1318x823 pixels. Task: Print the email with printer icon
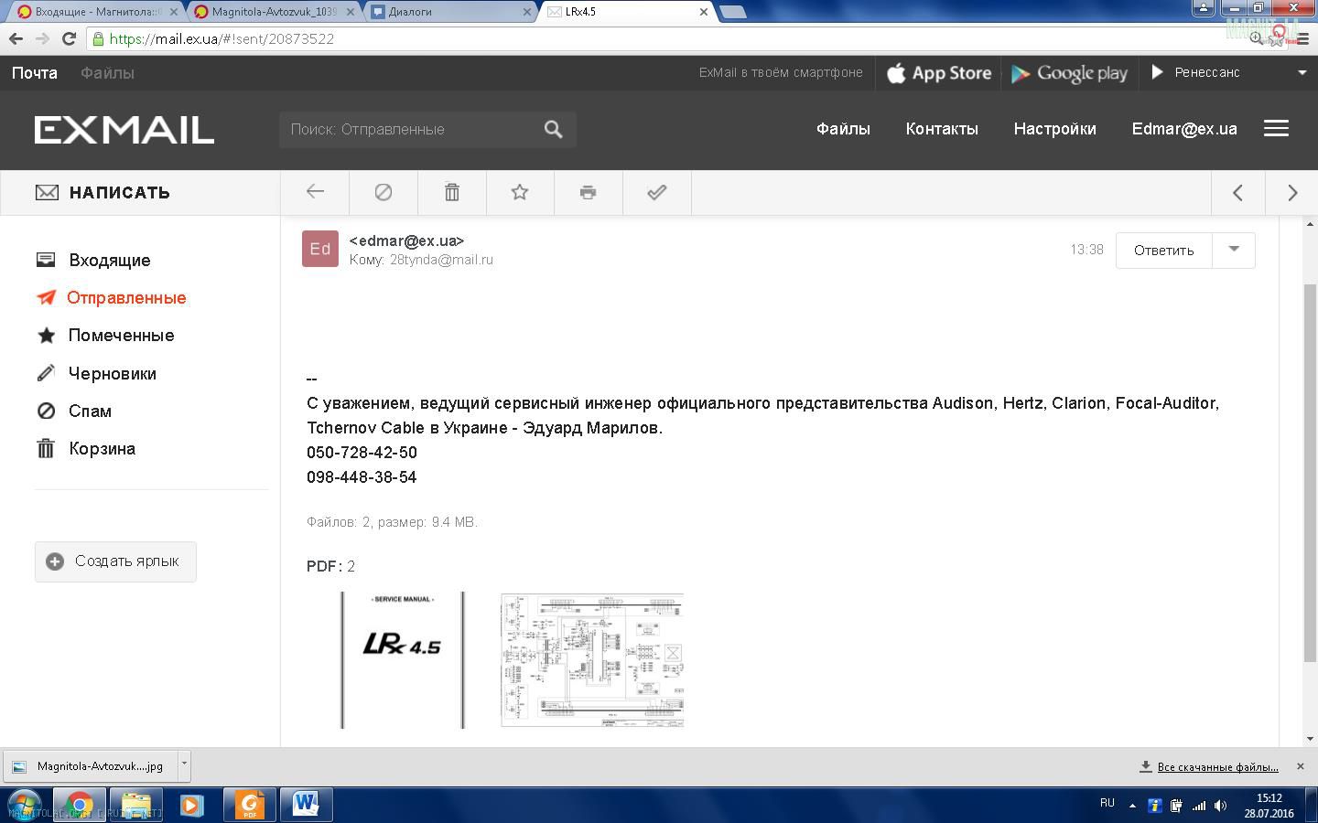(x=588, y=192)
